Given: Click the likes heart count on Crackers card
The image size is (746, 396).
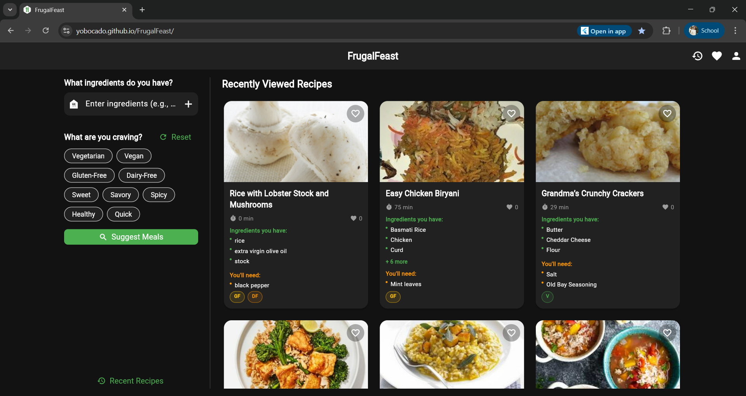Looking at the screenshot, I should [x=668, y=207].
